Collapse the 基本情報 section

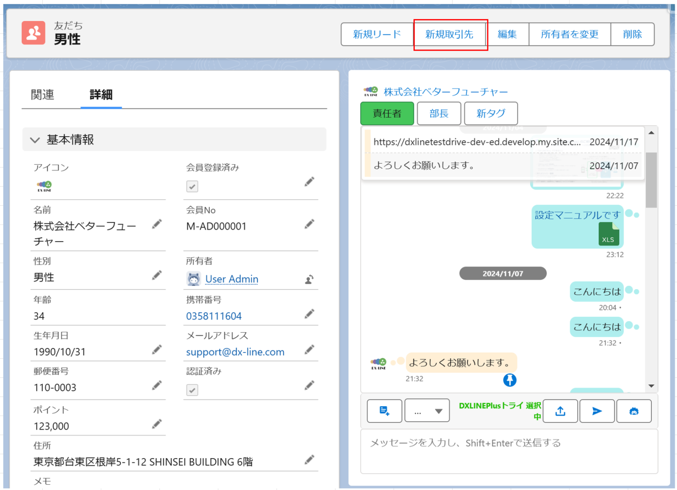35,140
